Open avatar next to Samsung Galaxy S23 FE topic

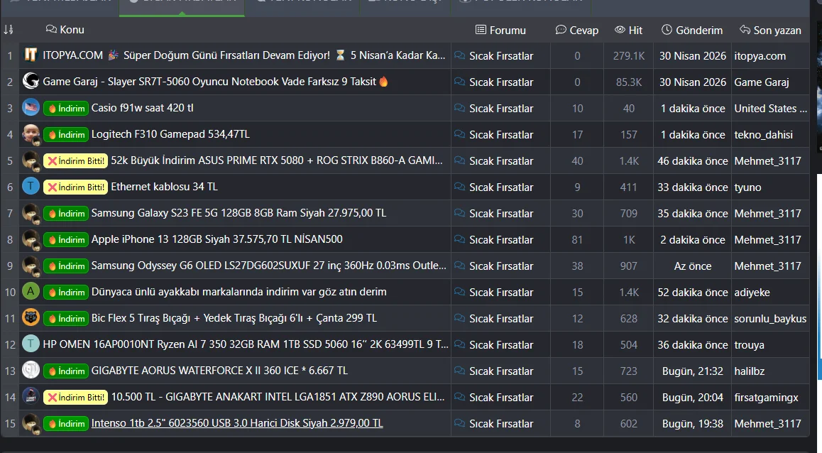pos(31,213)
